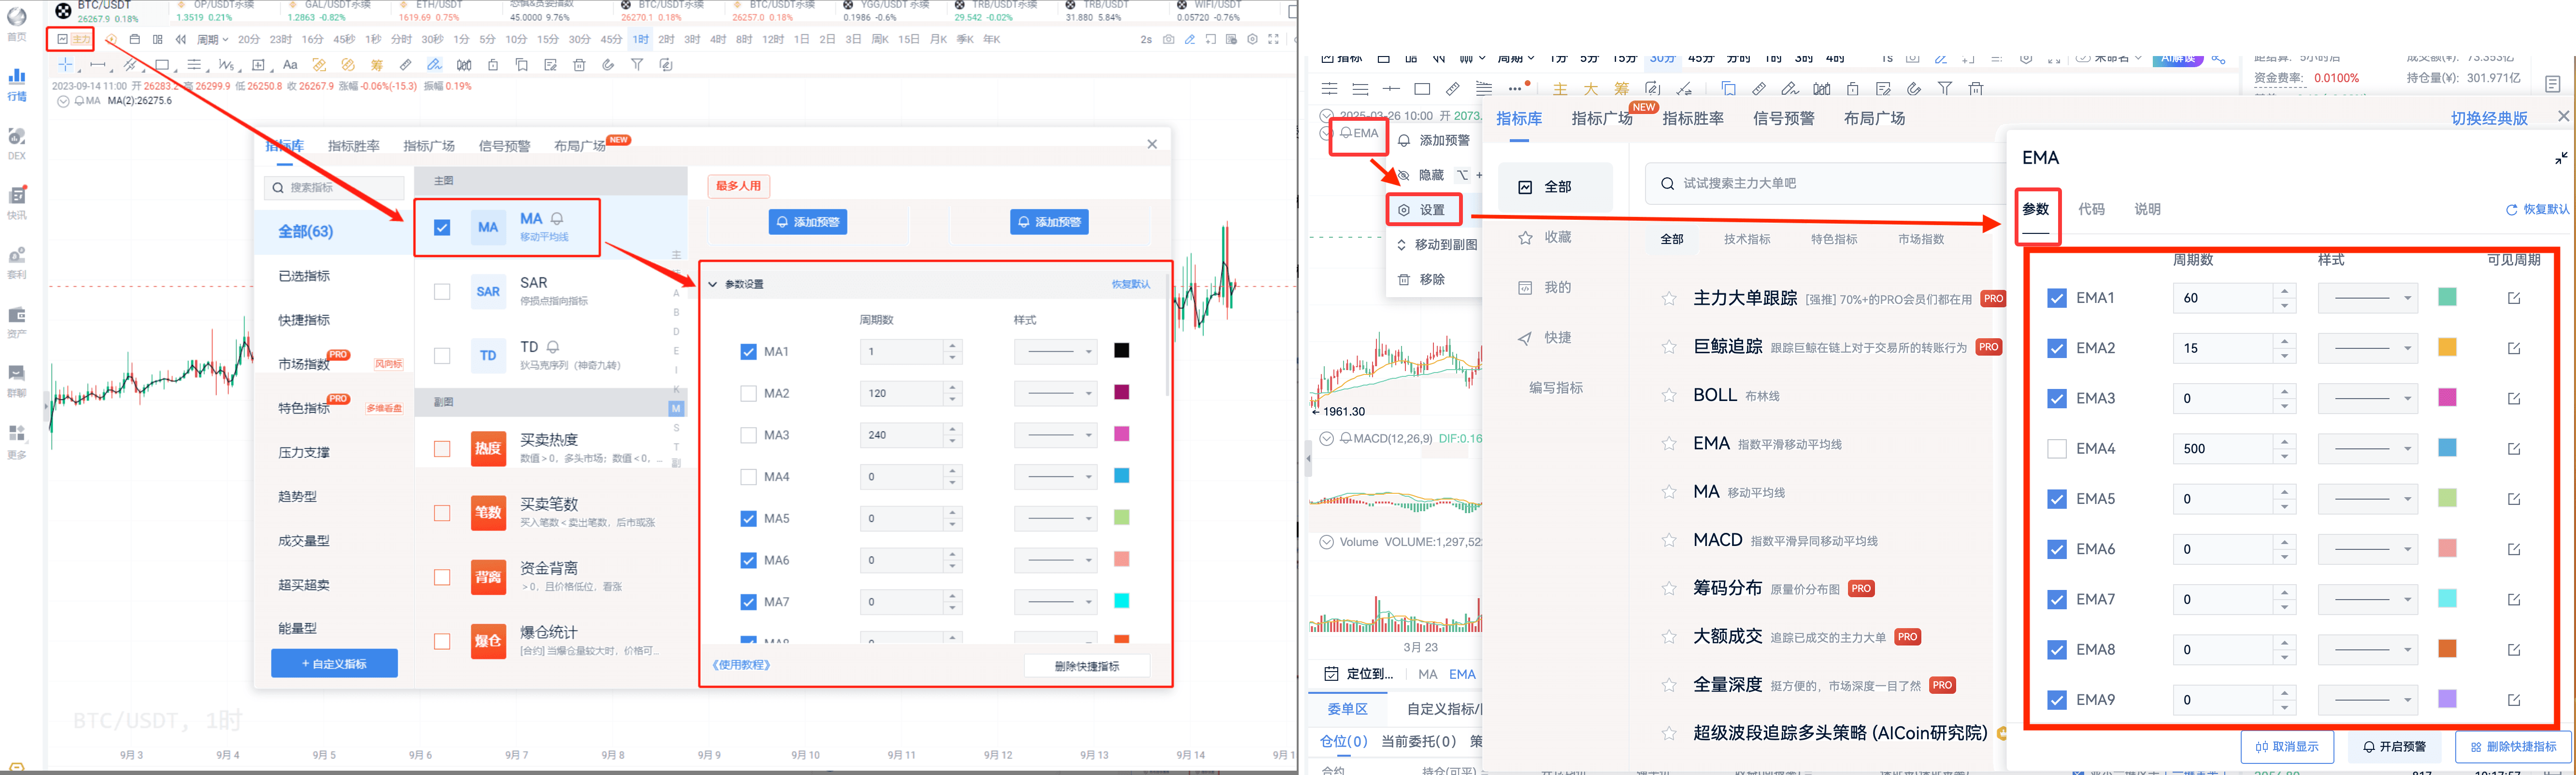This screenshot has width=2576, height=775.
Task: Click the bell icon next to MA indicator
Action: (557, 218)
